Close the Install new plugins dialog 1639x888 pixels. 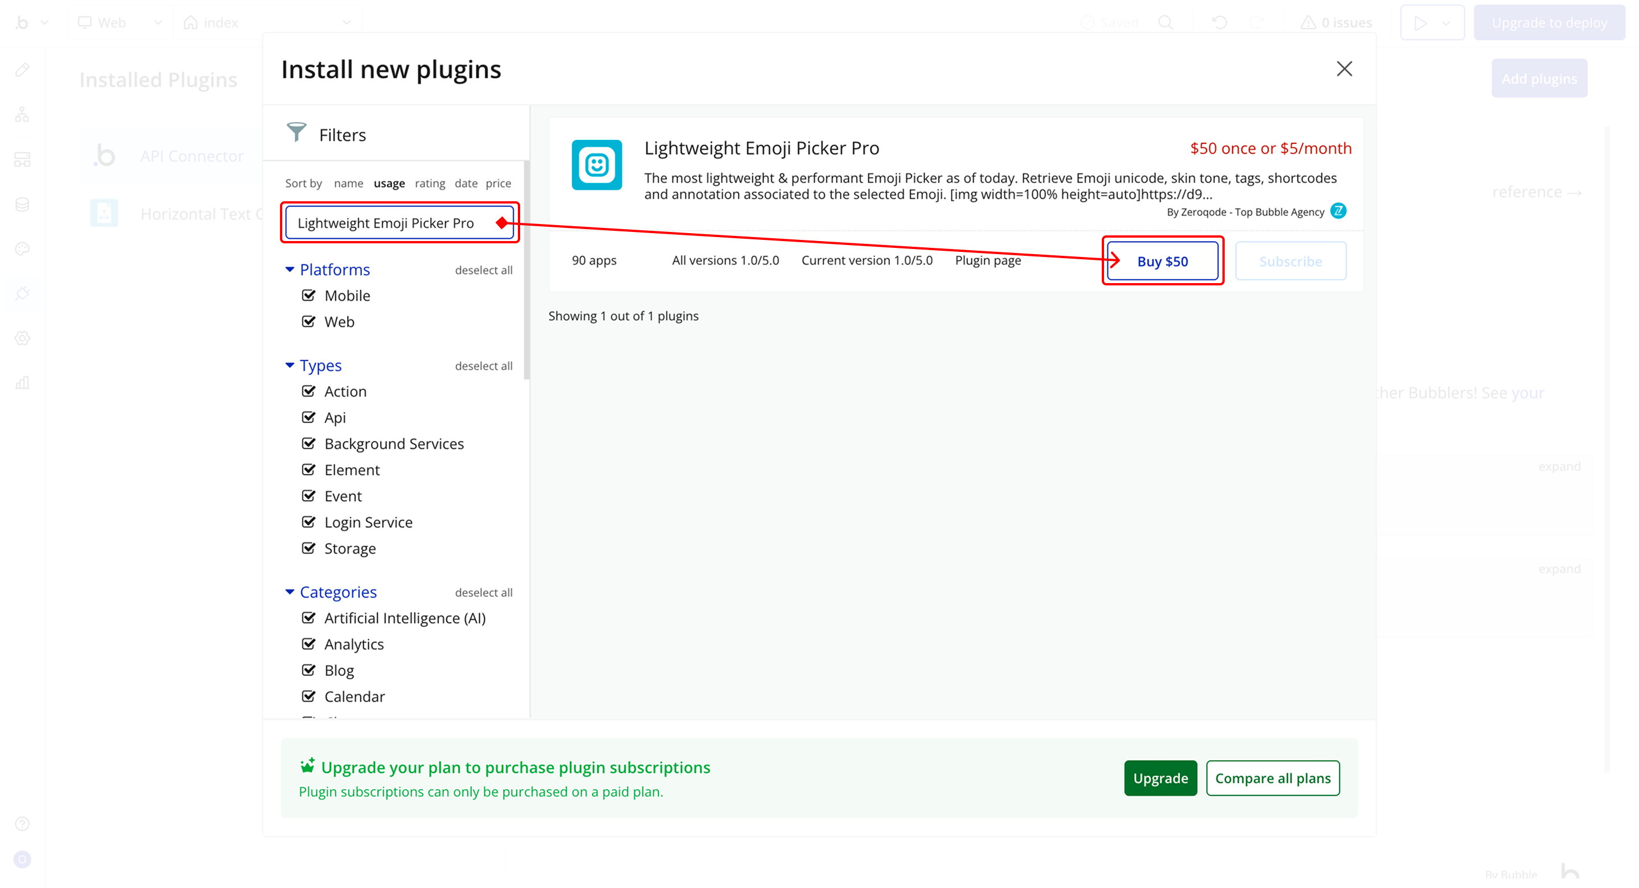pyautogui.click(x=1344, y=69)
